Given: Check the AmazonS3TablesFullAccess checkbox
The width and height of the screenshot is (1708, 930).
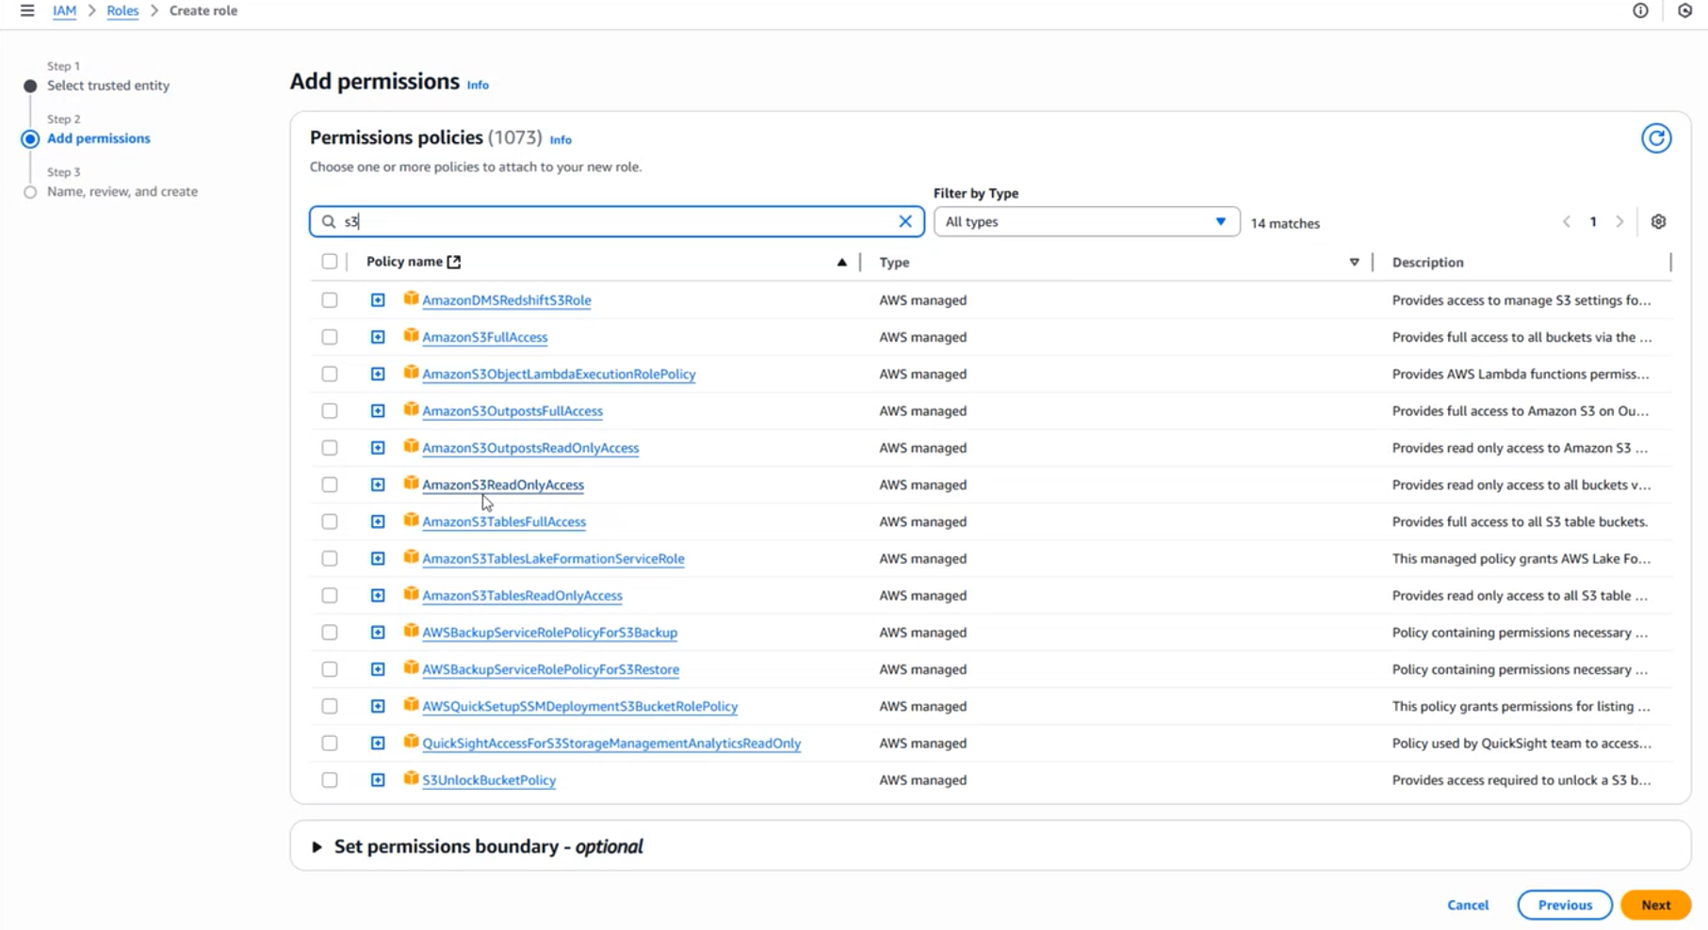Looking at the screenshot, I should click(x=330, y=521).
